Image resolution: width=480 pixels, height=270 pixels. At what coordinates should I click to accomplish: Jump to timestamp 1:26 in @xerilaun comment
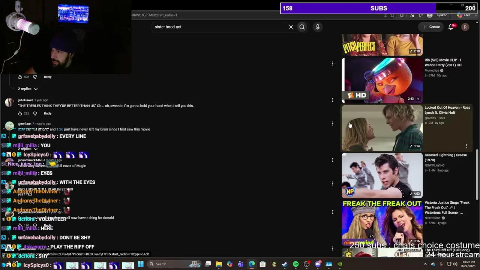(x=60, y=129)
